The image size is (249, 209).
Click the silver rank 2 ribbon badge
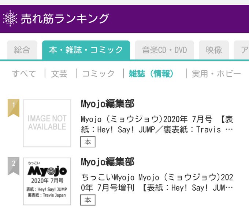14,166
